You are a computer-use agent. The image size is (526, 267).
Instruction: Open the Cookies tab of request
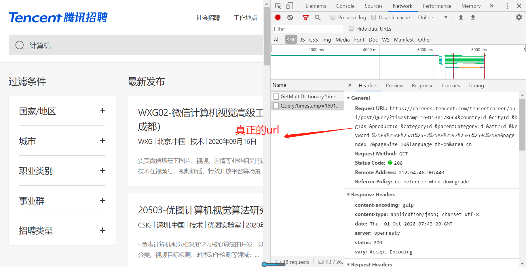tap(451, 86)
